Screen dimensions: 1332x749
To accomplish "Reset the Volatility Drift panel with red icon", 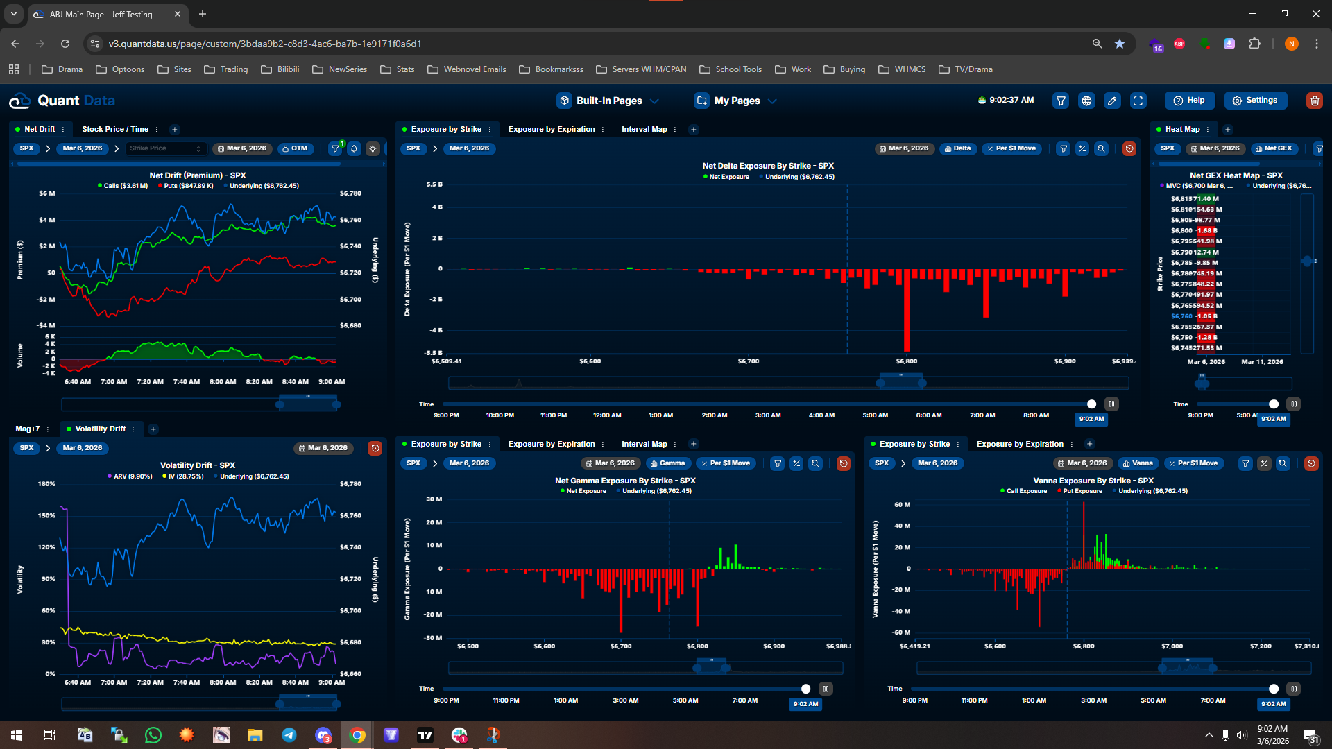I will (375, 449).
